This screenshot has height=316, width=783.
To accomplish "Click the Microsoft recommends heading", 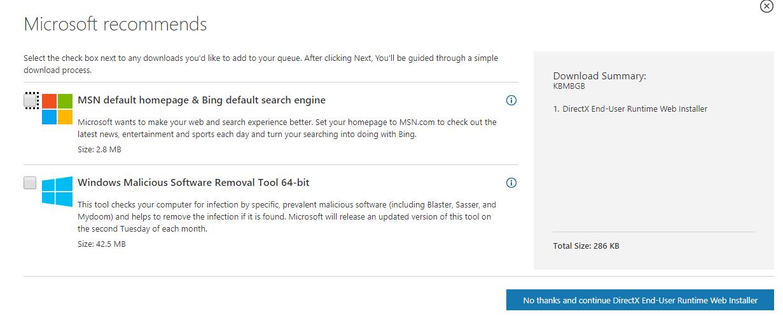I will pos(115,24).
